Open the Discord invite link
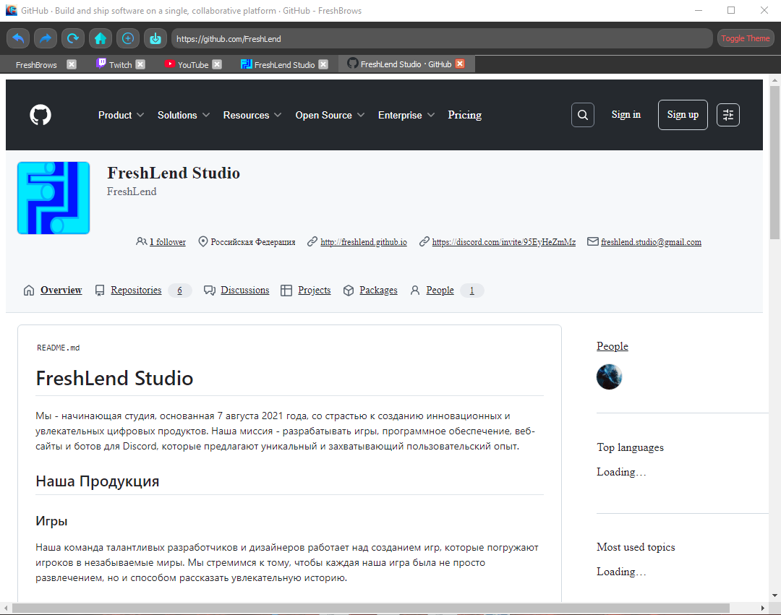 point(503,242)
